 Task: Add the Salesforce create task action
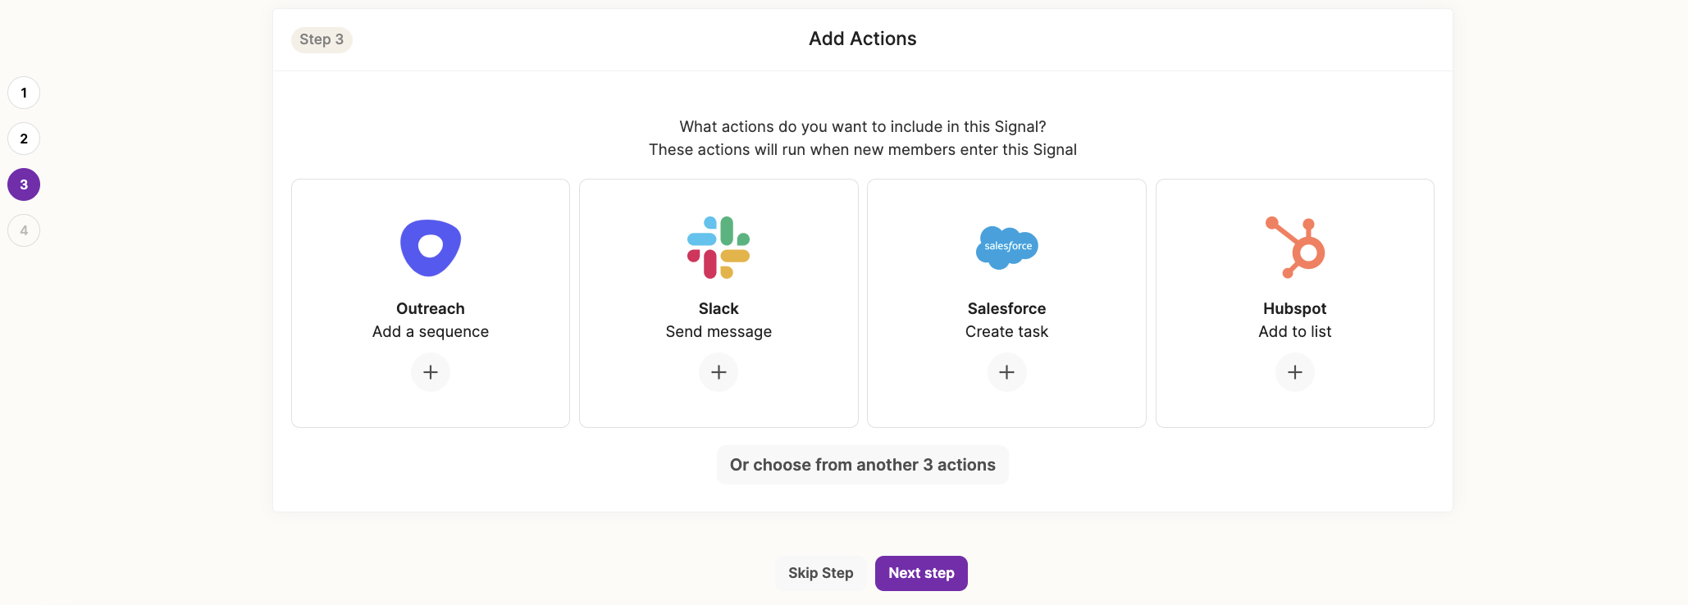pyautogui.click(x=1006, y=372)
